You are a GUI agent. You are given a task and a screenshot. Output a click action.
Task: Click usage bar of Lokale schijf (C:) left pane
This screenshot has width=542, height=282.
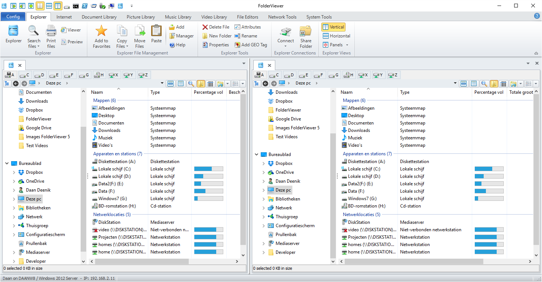click(x=209, y=169)
